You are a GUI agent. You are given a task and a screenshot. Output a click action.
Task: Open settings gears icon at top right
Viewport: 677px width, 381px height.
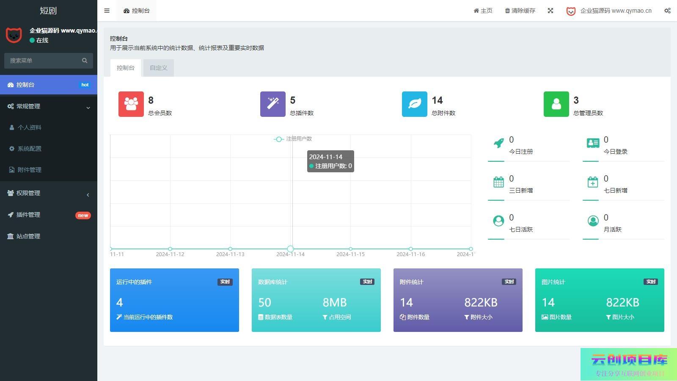point(667,11)
